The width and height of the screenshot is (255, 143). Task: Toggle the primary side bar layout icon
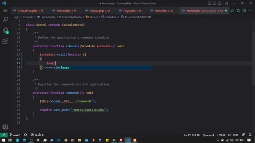pyautogui.click(x=210, y=3)
